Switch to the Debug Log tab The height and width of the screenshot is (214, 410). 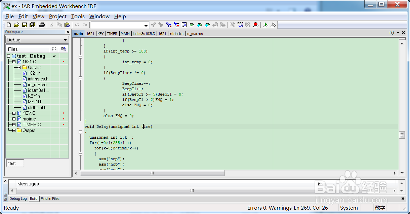[18, 199]
